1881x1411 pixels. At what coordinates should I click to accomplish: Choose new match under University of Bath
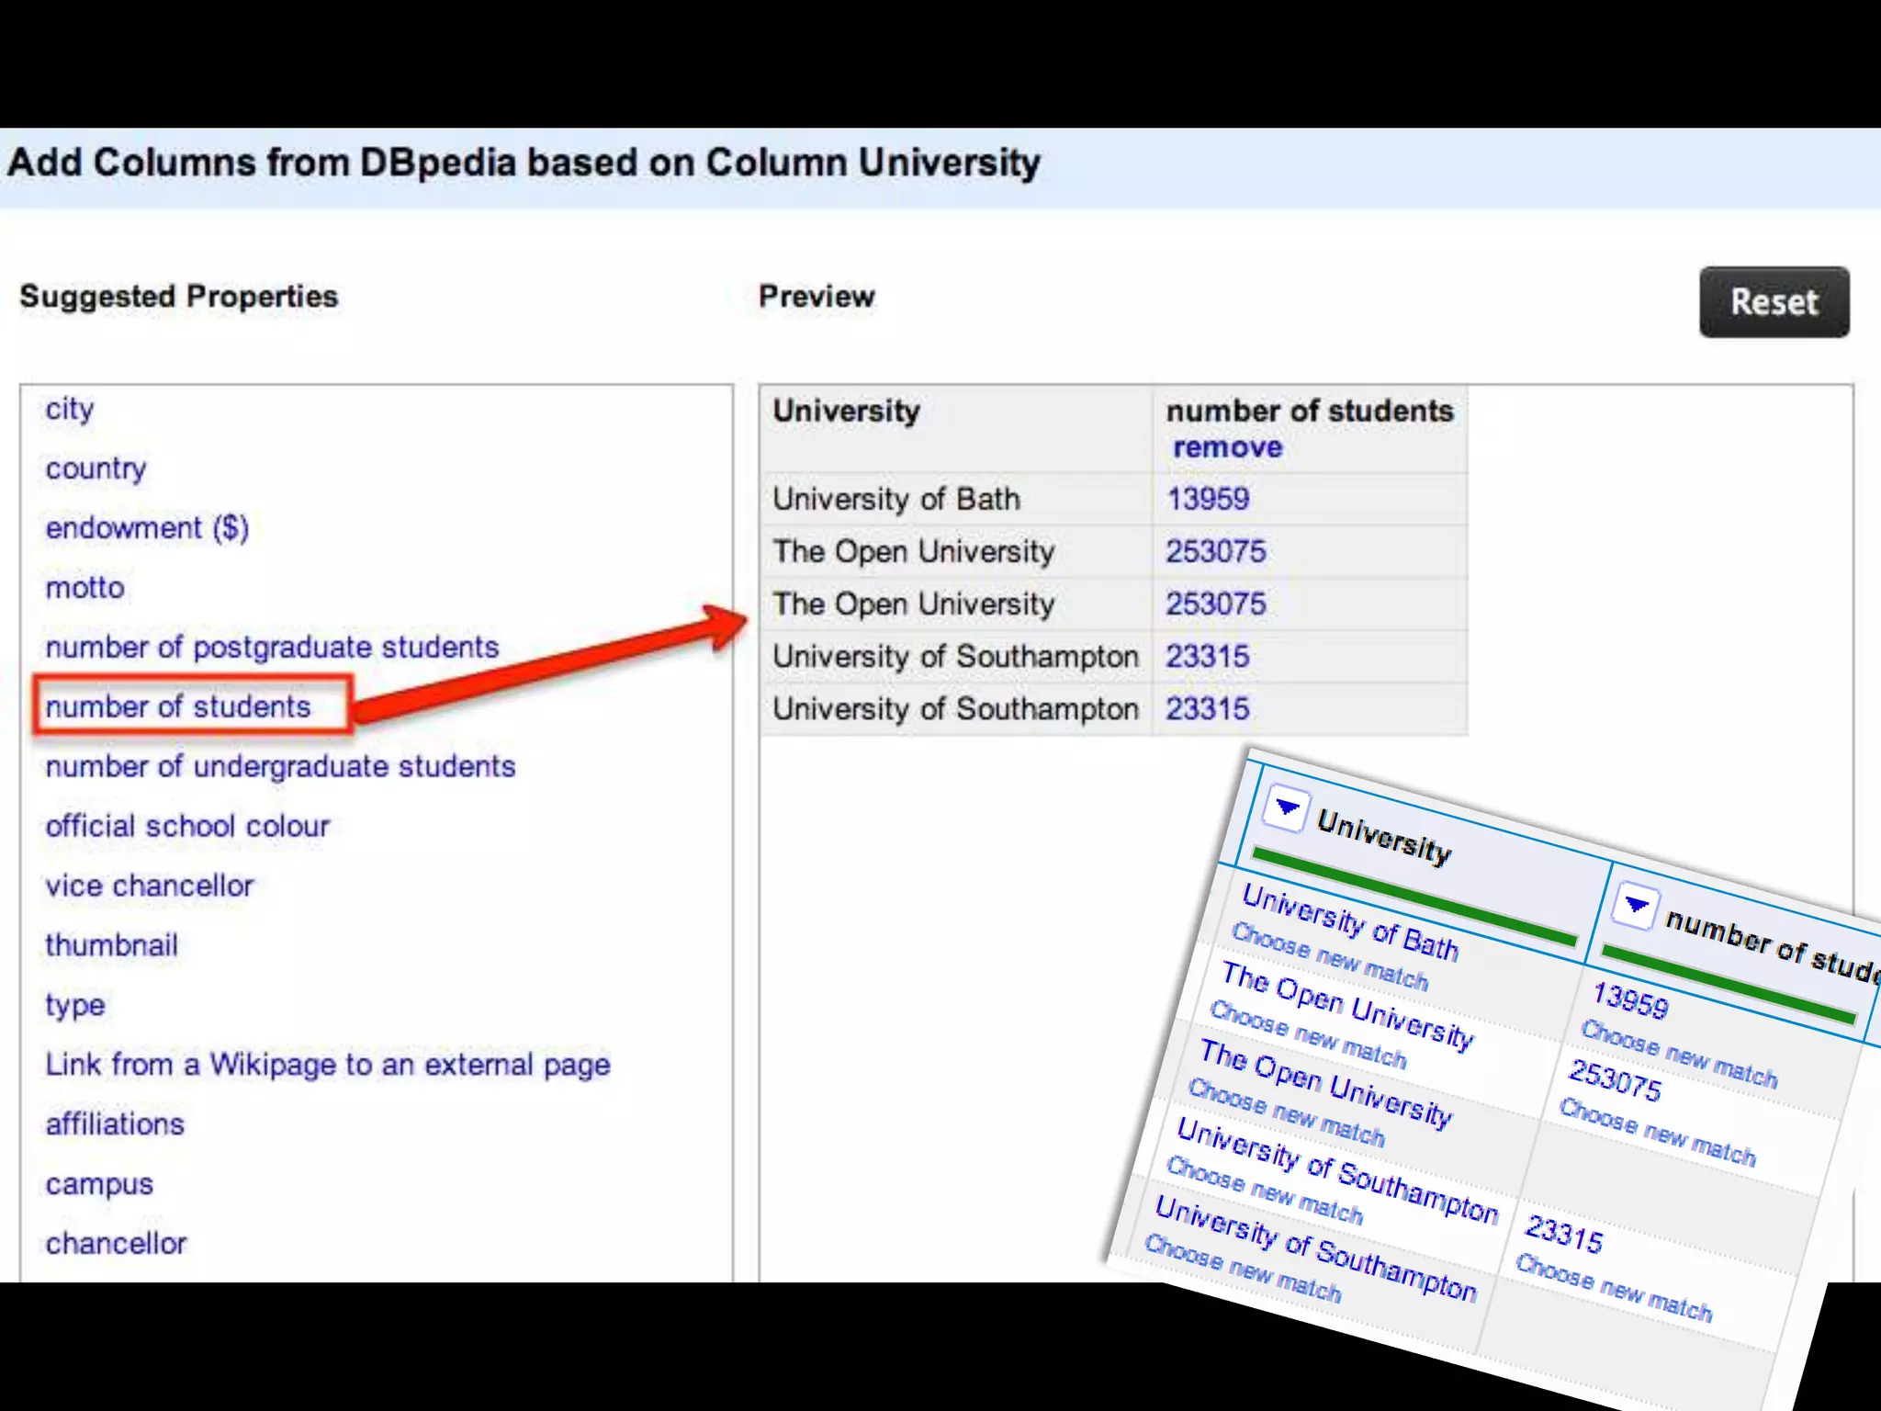tap(1329, 957)
